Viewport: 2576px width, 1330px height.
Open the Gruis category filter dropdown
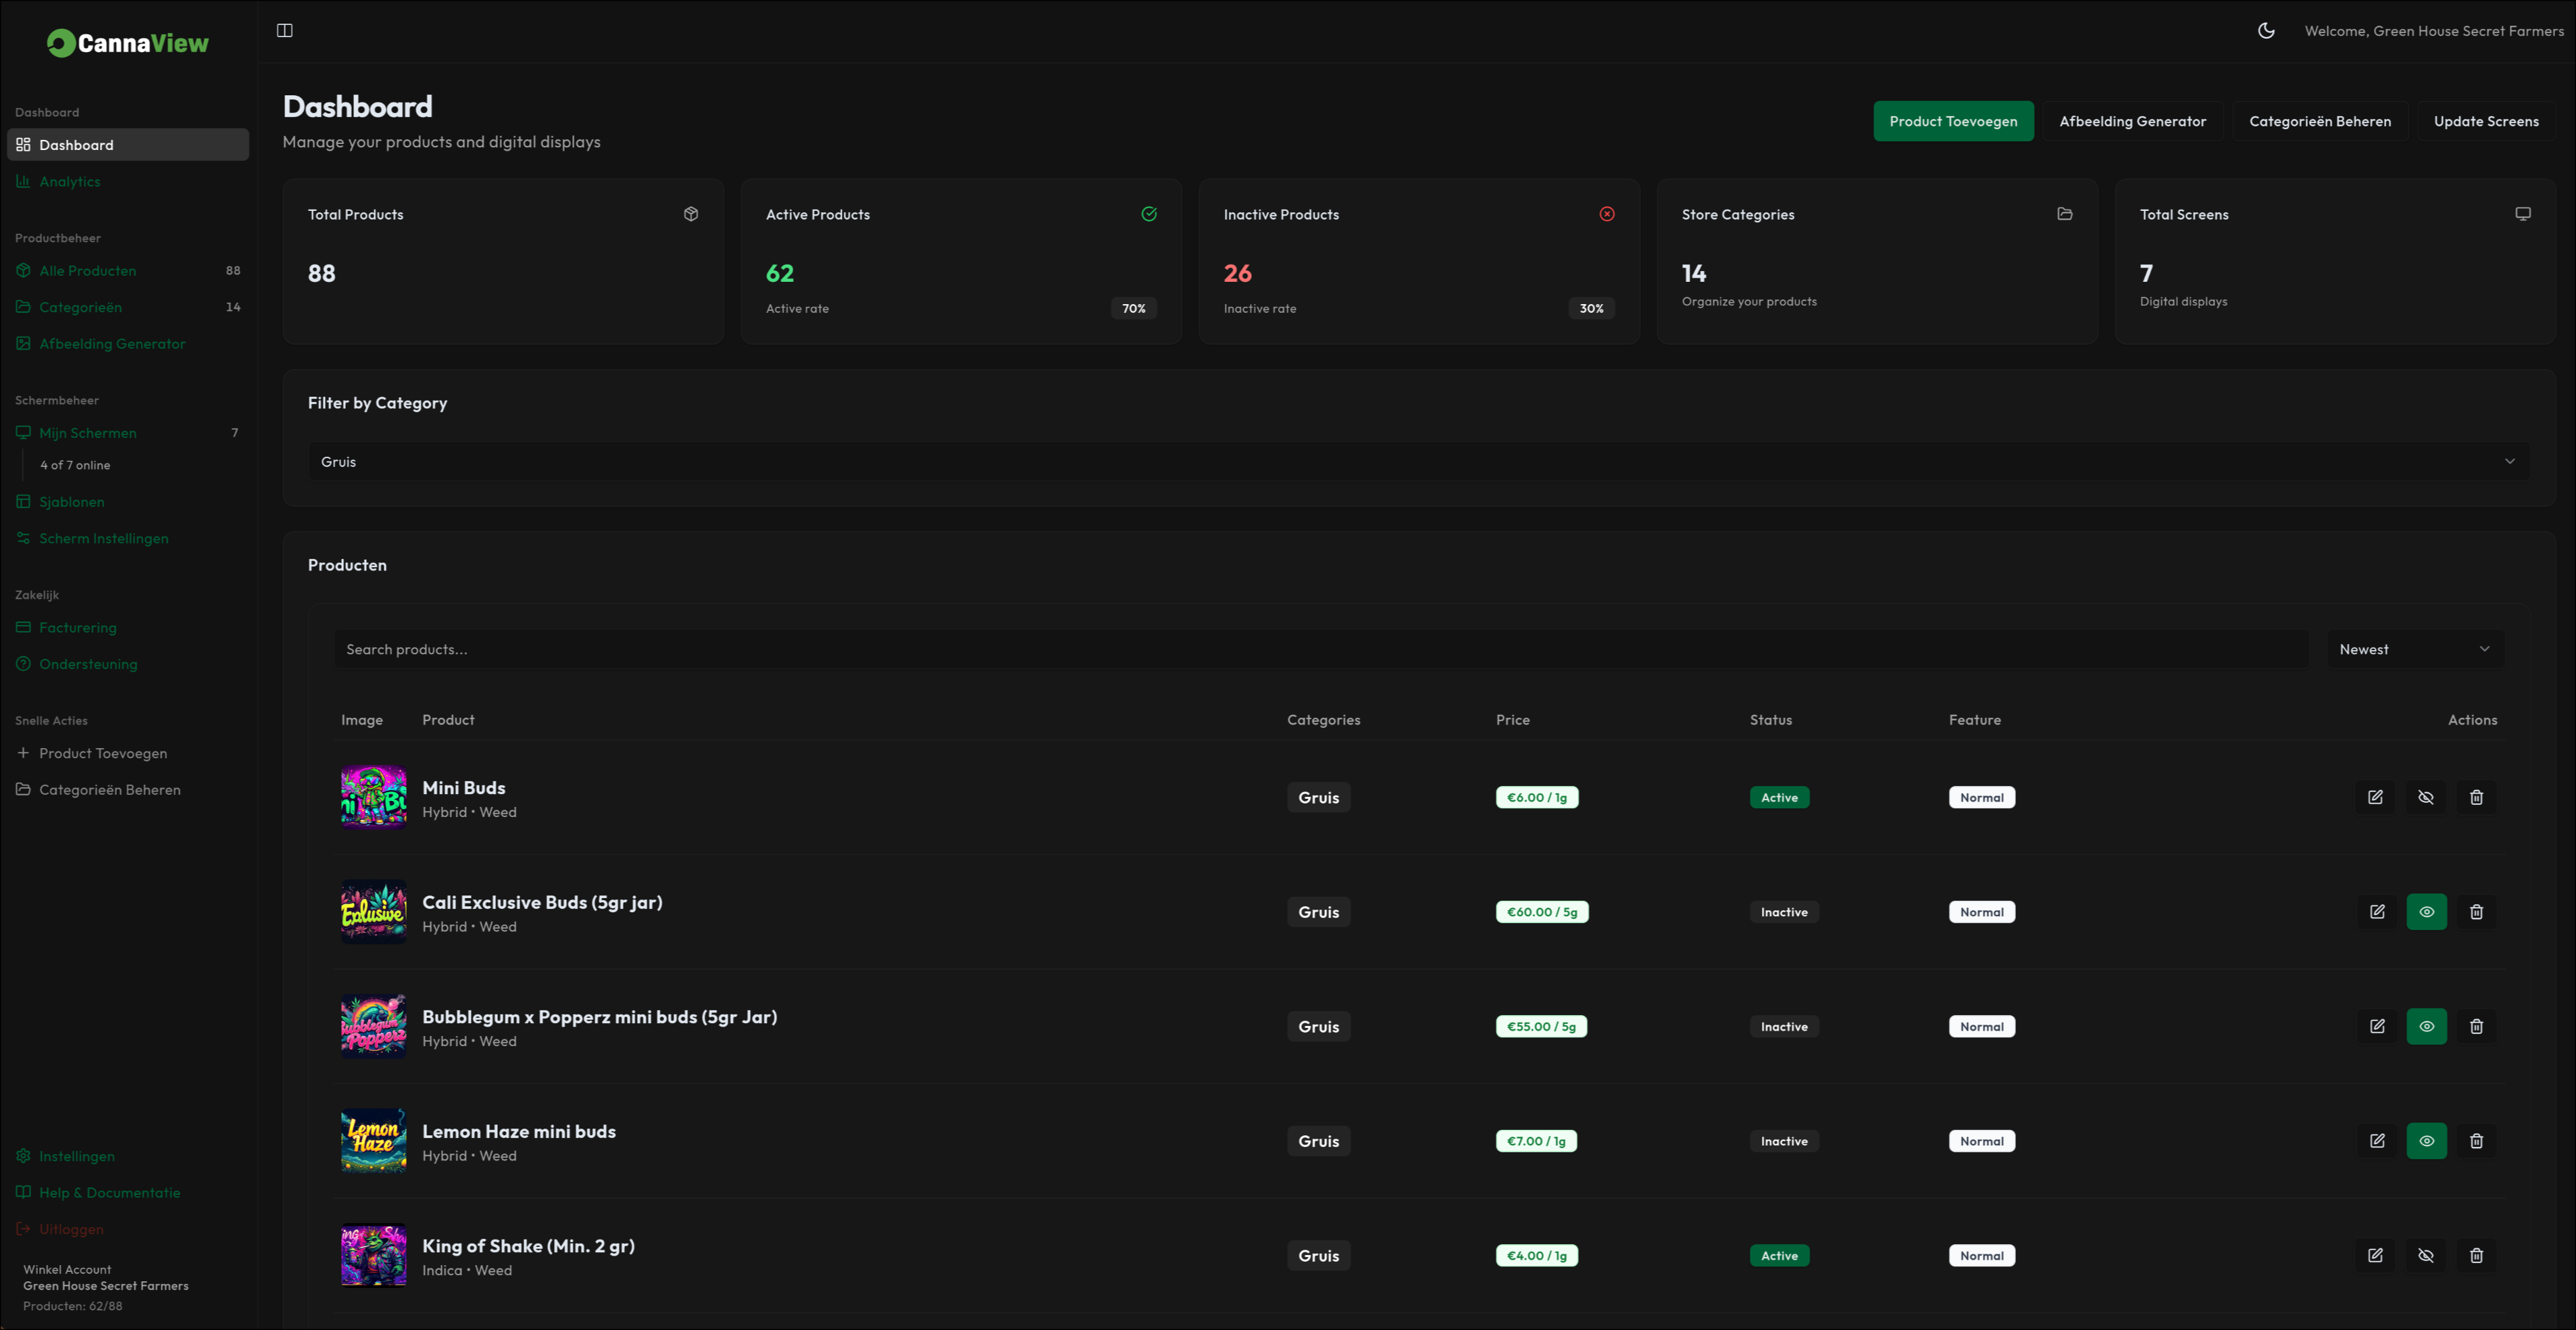pos(1417,462)
